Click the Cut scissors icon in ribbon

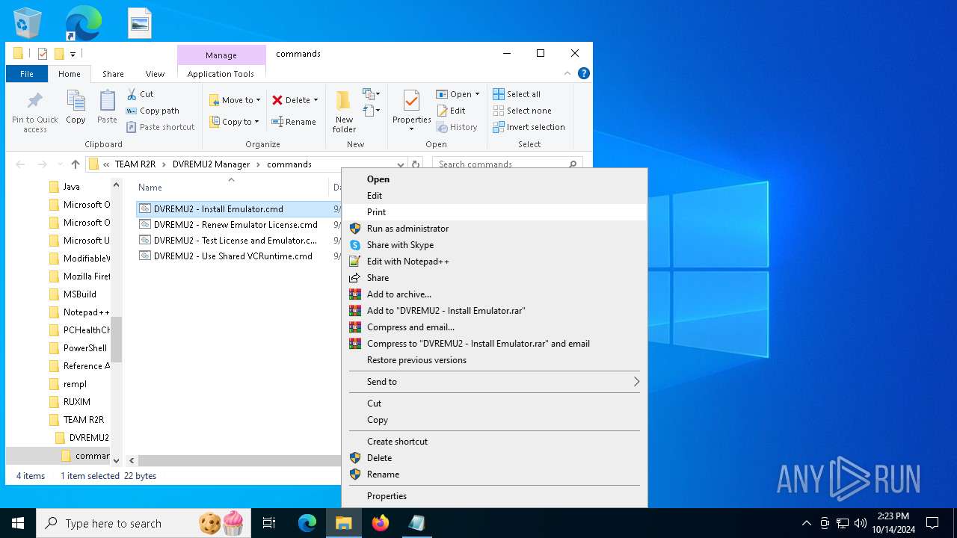(x=132, y=94)
